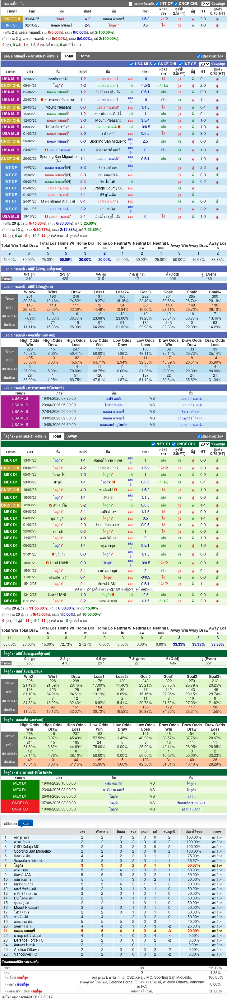227x1004 pixels.
Task: Select the รวม tab in the standings section
Action: (x=25, y=824)
